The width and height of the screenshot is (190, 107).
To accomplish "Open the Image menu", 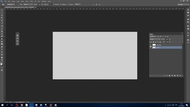I will (13, 1).
